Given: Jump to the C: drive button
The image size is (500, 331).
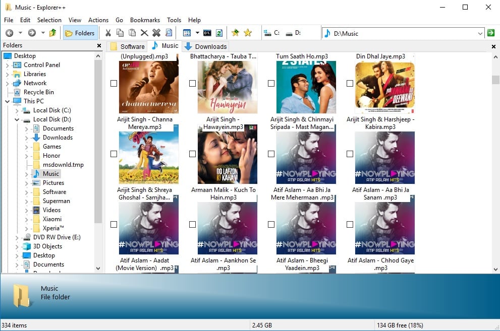Looking at the screenshot, I should pyautogui.click(x=272, y=33).
